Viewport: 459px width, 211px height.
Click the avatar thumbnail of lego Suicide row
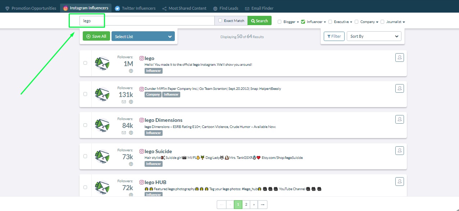click(102, 156)
